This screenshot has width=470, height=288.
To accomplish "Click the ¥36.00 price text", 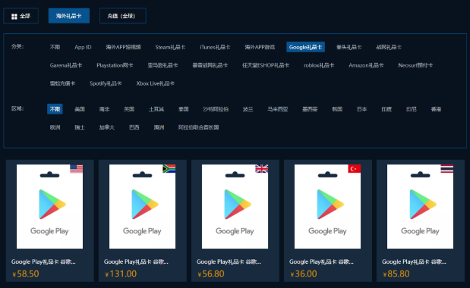I will [304, 274].
